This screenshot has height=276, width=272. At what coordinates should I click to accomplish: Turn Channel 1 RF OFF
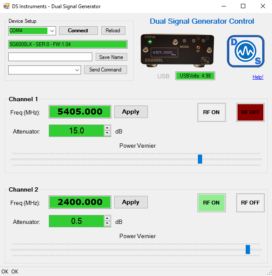(250, 112)
